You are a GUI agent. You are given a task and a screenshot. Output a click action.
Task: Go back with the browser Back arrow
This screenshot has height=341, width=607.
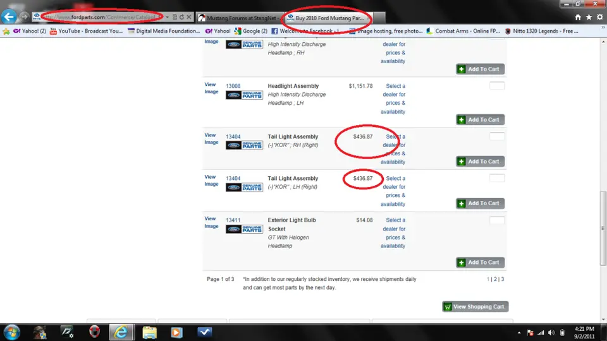point(8,16)
